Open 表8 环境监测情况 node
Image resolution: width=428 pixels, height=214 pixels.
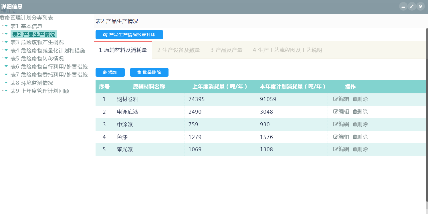32,83
